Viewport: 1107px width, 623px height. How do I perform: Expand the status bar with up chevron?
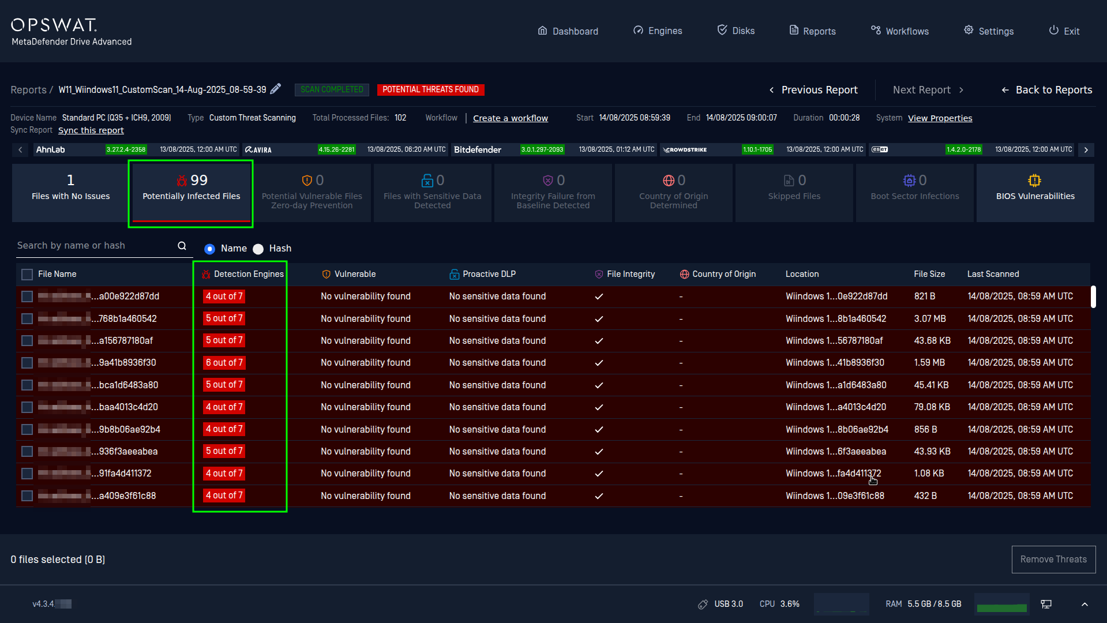(1085, 605)
